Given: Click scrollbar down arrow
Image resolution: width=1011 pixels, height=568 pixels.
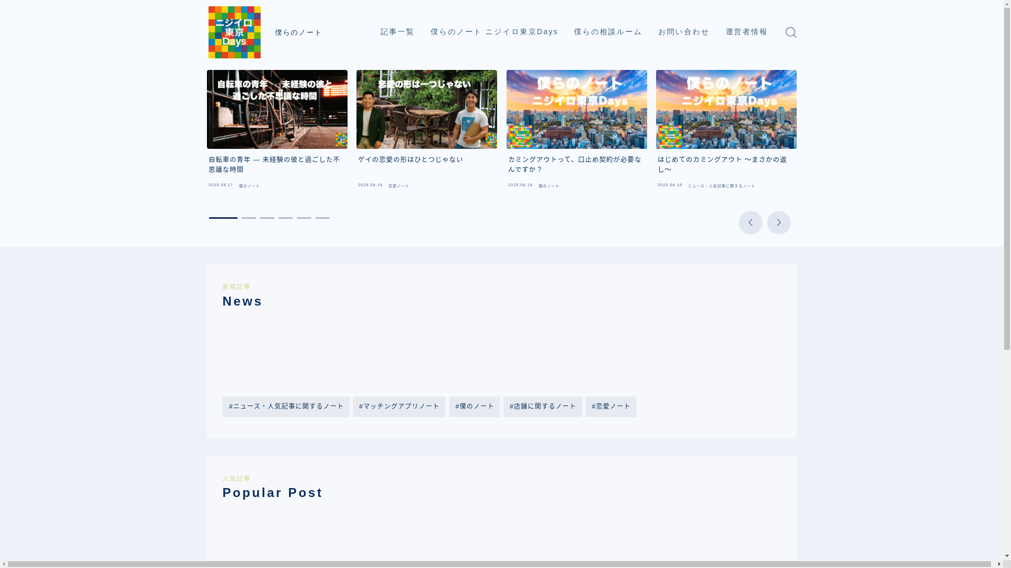Looking at the screenshot, I should [x=1007, y=556].
